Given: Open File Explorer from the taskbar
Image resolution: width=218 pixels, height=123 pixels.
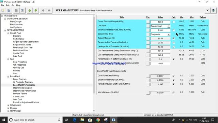Looking at the screenshot, I should [x=82, y=120].
